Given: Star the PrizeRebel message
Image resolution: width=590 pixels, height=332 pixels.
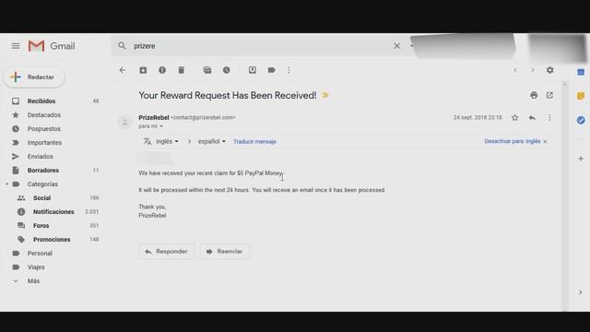Looking at the screenshot, I should tap(514, 118).
